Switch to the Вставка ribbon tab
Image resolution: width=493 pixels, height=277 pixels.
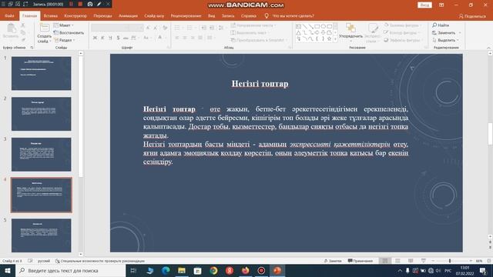[50, 15]
